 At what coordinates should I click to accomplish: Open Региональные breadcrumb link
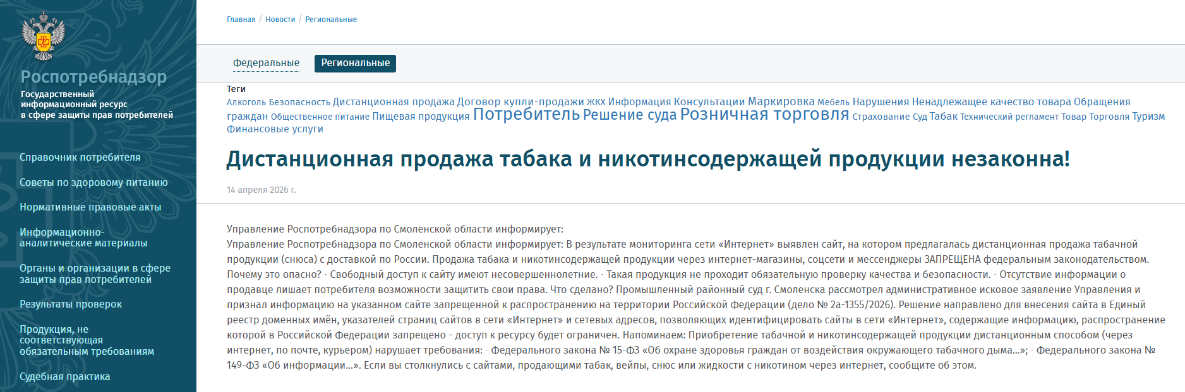(x=331, y=20)
